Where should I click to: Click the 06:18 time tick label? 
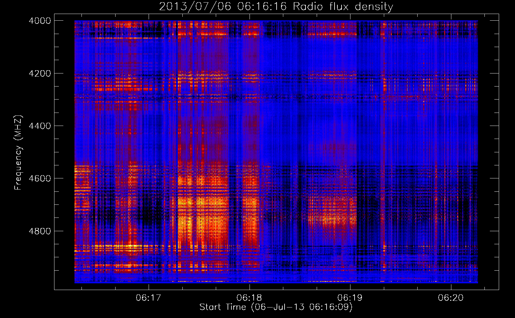pyautogui.click(x=249, y=298)
